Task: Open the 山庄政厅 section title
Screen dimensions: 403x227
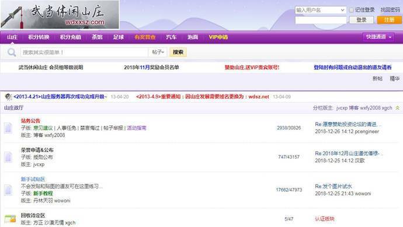Action: click(x=13, y=108)
